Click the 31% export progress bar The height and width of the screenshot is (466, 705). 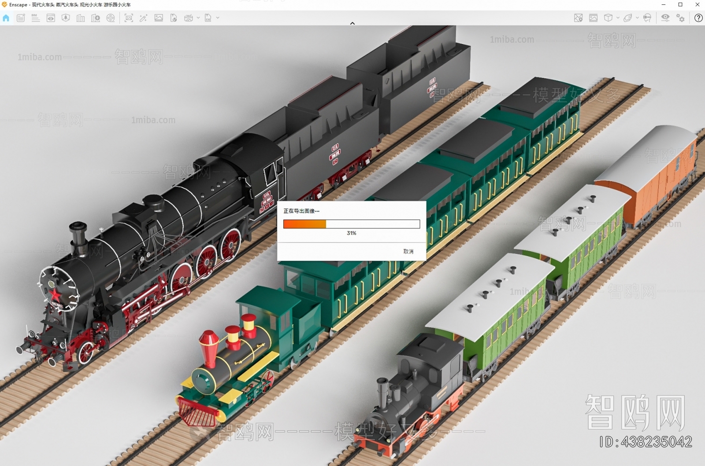click(351, 224)
